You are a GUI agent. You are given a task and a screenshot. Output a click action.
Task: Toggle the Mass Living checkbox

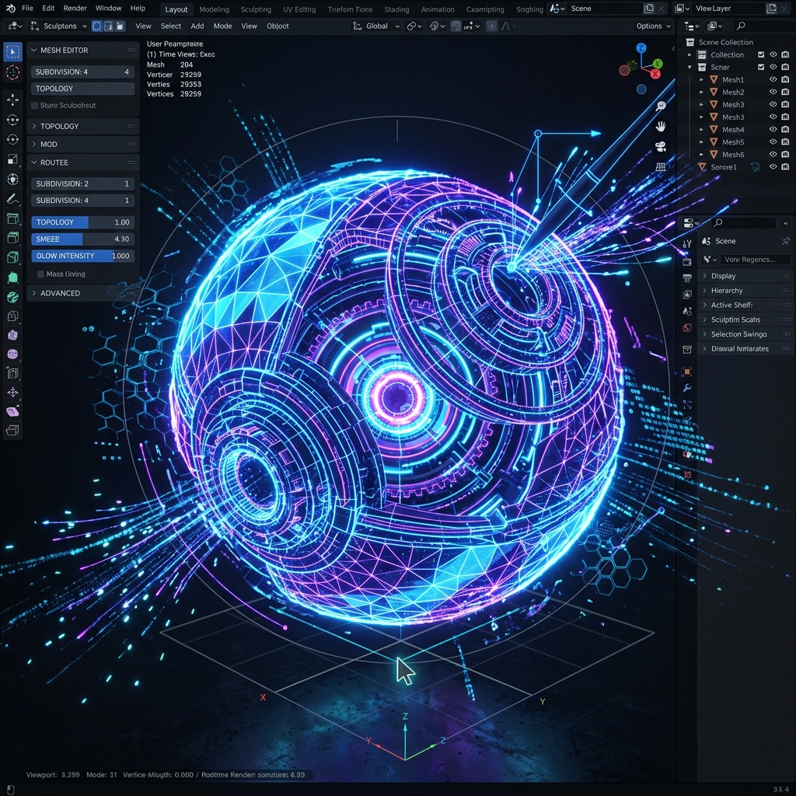pyautogui.click(x=40, y=274)
